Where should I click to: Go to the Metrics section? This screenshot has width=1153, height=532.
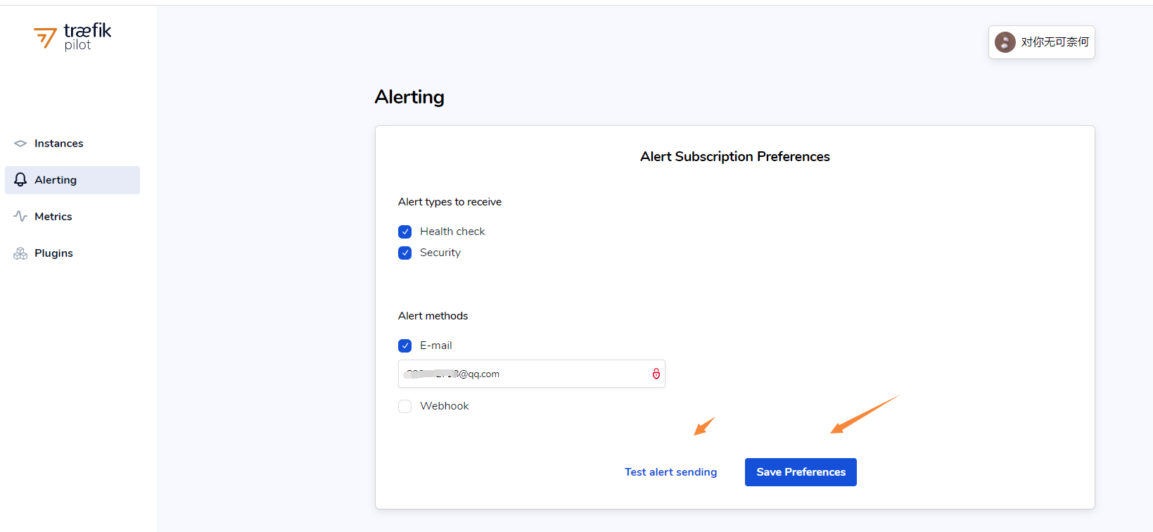coord(72,217)
